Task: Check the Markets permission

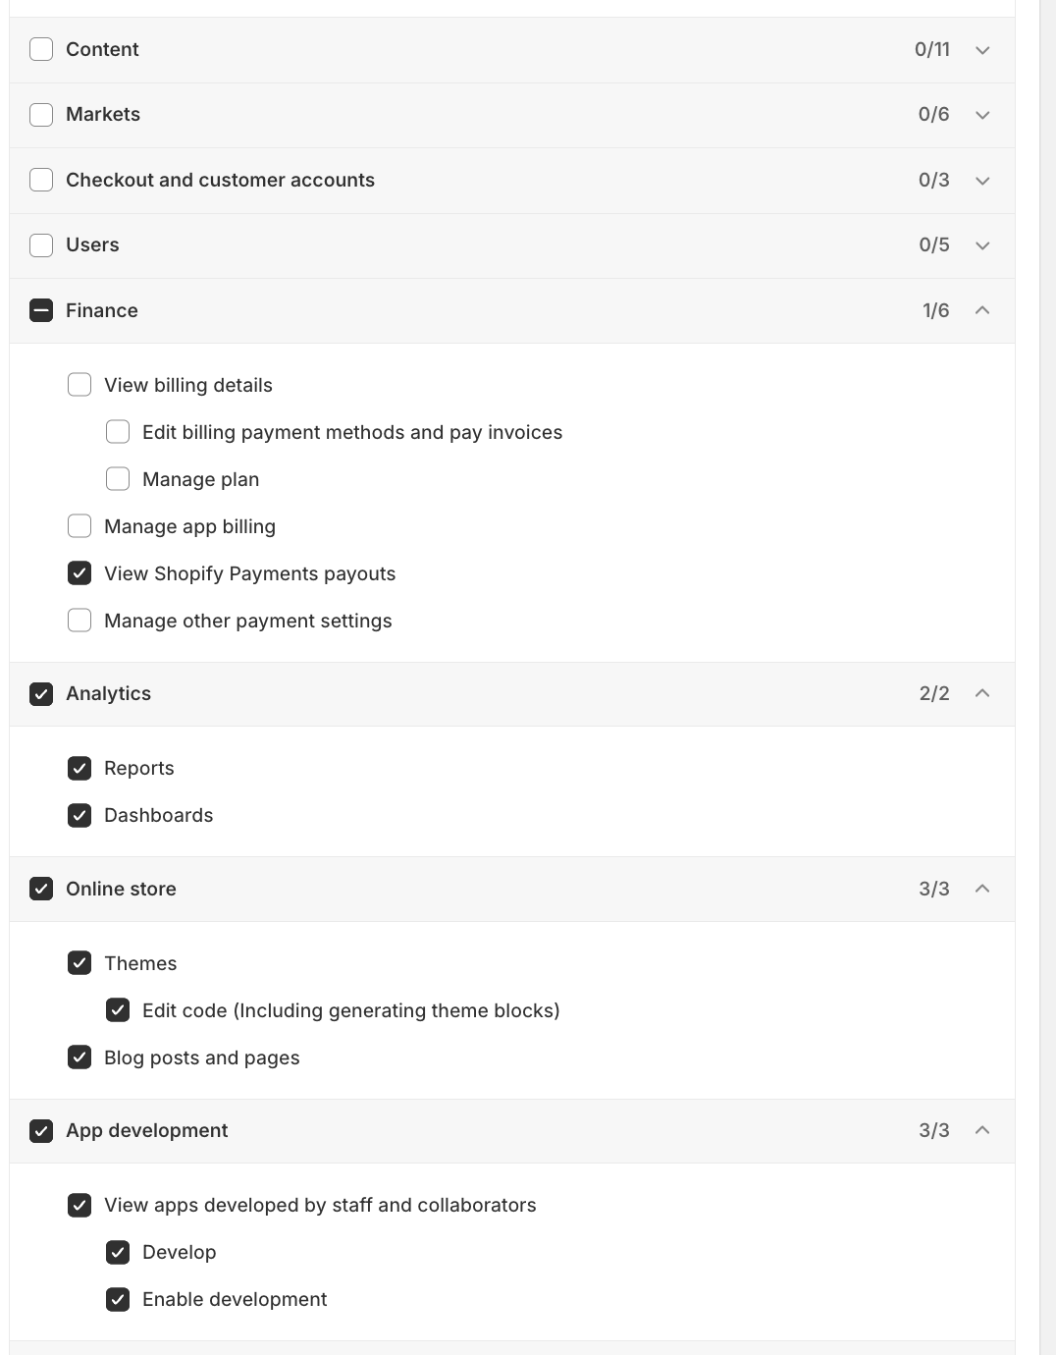Action: click(x=40, y=114)
